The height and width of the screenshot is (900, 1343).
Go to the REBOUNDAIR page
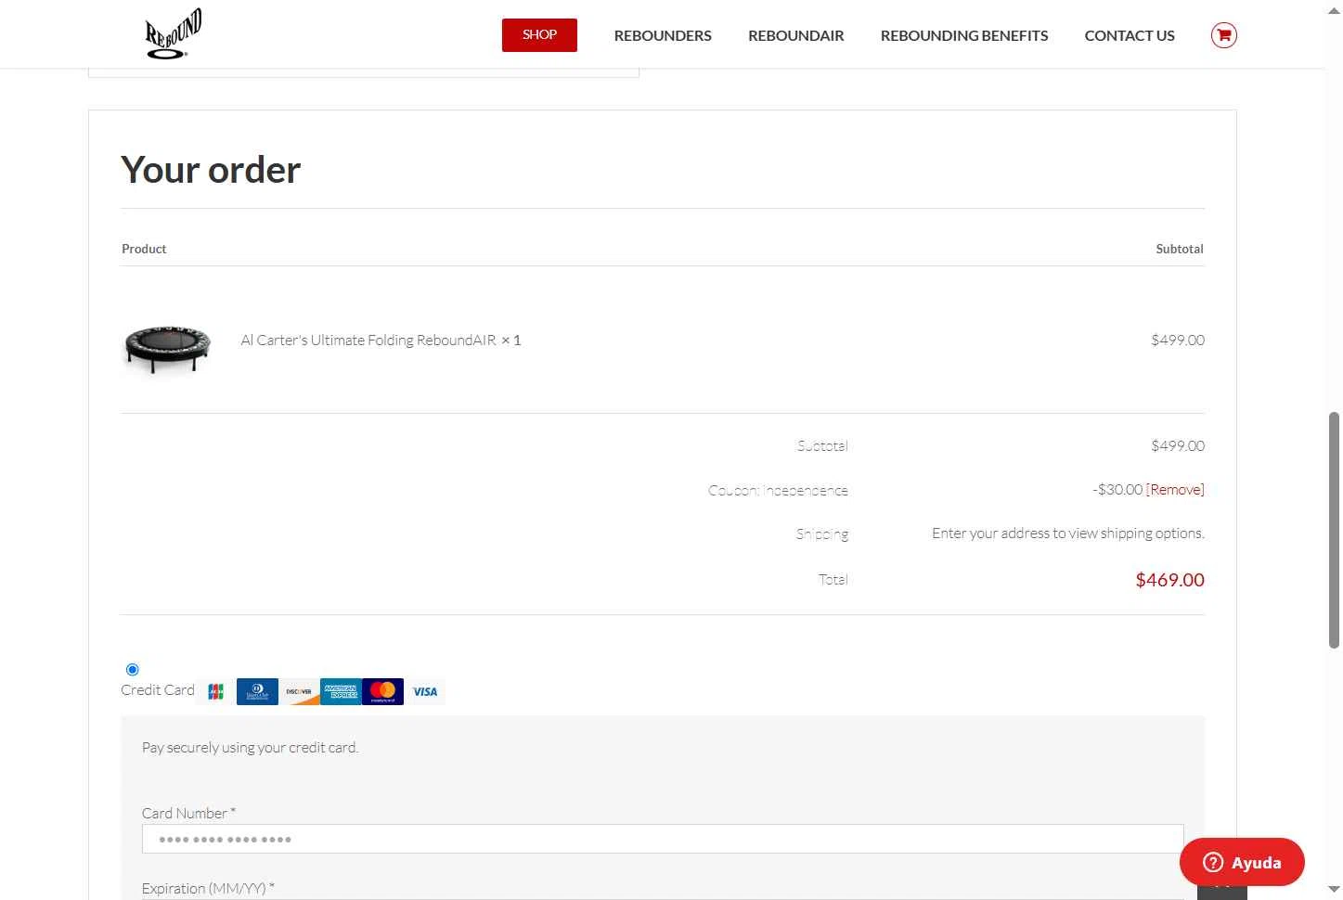click(x=796, y=35)
